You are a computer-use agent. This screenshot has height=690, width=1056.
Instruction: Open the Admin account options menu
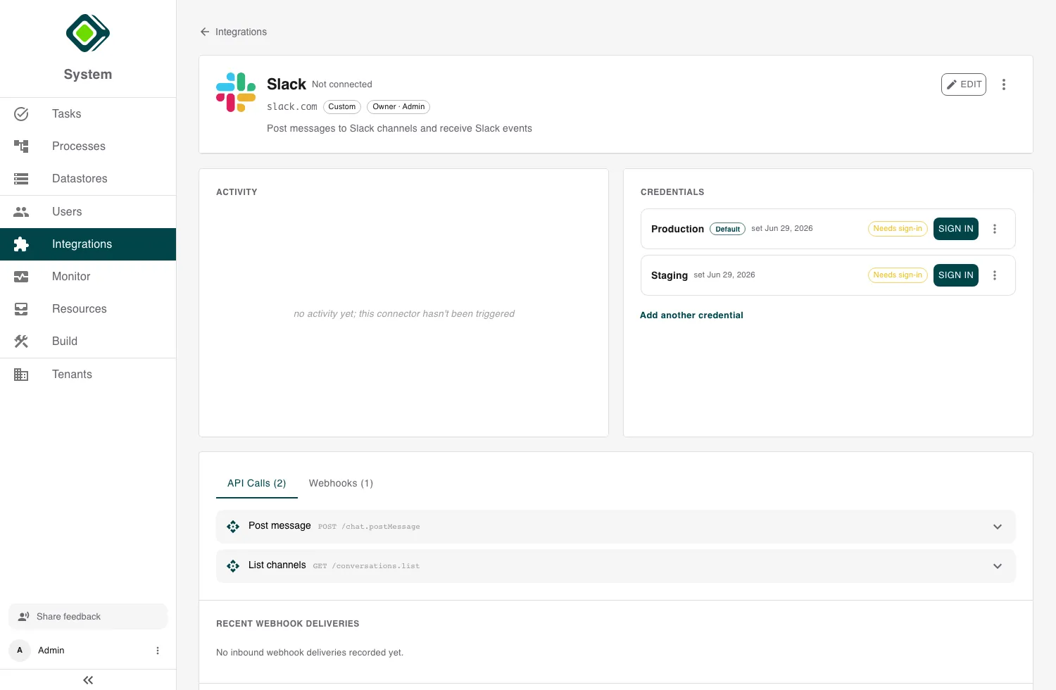[x=158, y=651]
